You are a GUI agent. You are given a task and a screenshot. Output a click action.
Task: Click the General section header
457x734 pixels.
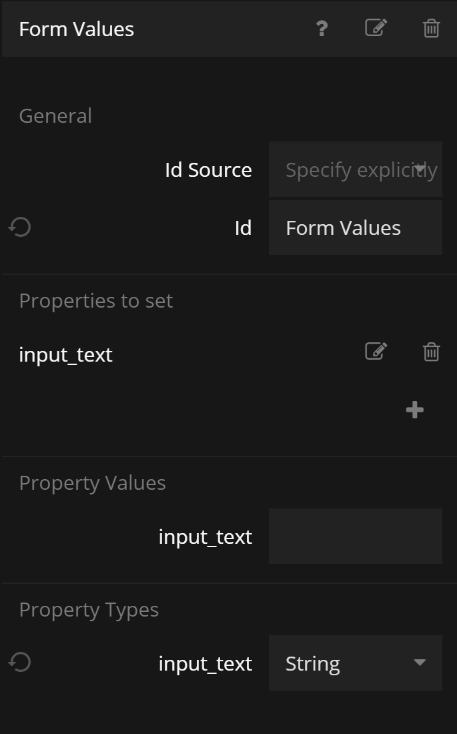(55, 115)
